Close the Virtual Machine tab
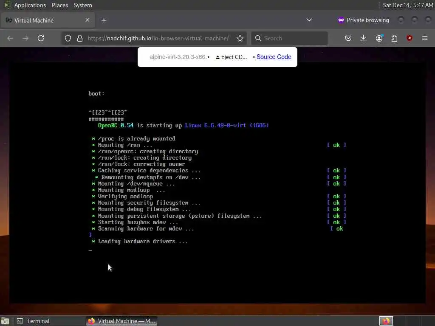 coord(88,20)
